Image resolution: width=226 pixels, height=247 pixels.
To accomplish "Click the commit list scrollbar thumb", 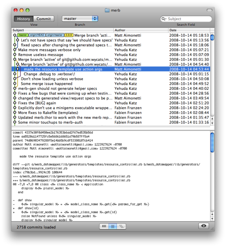I will [212, 37].
